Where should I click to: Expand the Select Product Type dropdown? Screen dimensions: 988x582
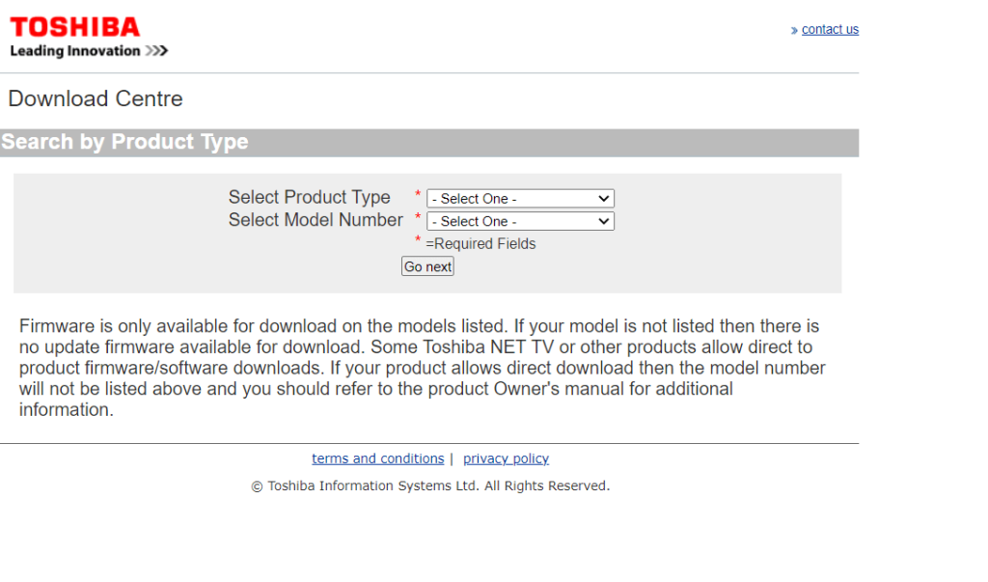click(520, 199)
